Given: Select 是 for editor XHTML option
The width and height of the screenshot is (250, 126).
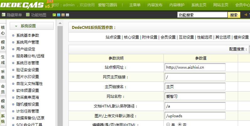Looking at the screenshot, I should pos(168,124).
